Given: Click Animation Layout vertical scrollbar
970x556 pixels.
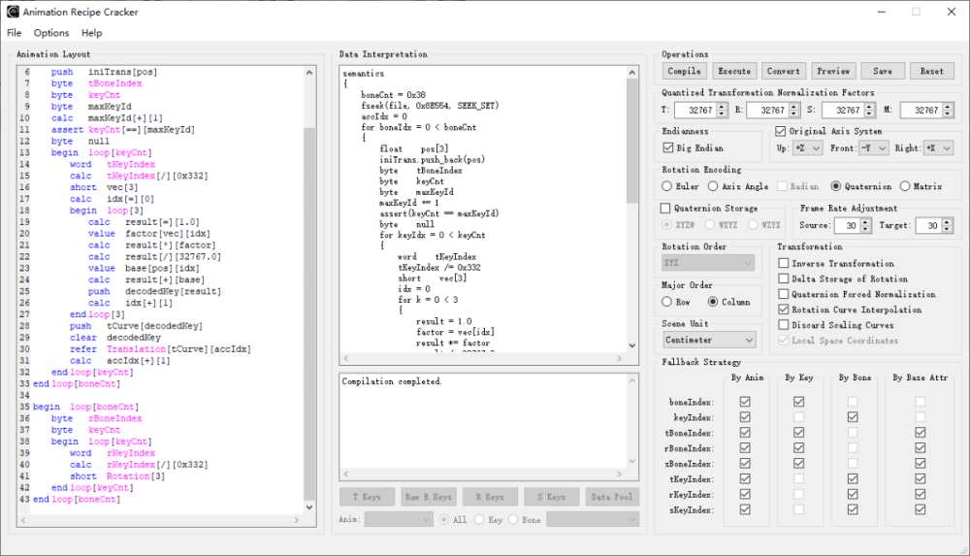Looking at the screenshot, I should pyautogui.click(x=309, y=312).
